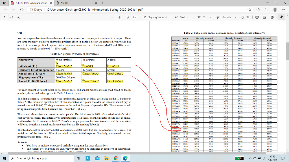The width and height of the screenshot is (289, 162).
Task: Decrease zoom with the minus control
Action: pos(112,17)
